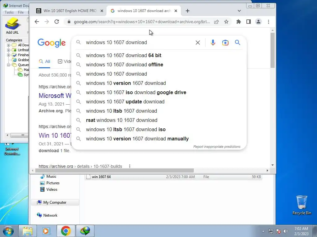Open a new Chrome tab with plus
The height and width of the screenshot is (237, 317).
(x=188, y=11)
